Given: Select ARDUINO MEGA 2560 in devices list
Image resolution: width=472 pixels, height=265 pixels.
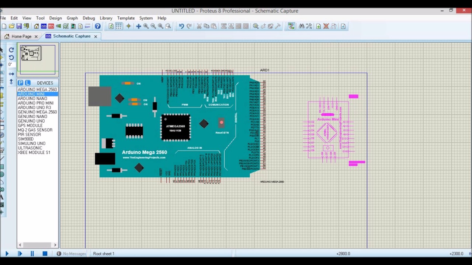Looking at the screenshot, I should tap(37, 89).
